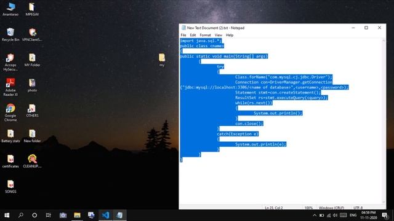Click the jdbc:mysql://localhost:3306 connection string
Image resolution: width=394 pixels, height=221 pixels.
tap(264, 87)
